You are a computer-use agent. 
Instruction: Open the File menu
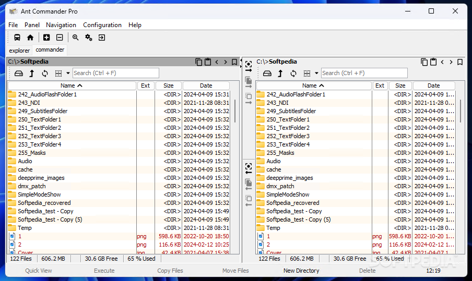[x=13, y=25]
